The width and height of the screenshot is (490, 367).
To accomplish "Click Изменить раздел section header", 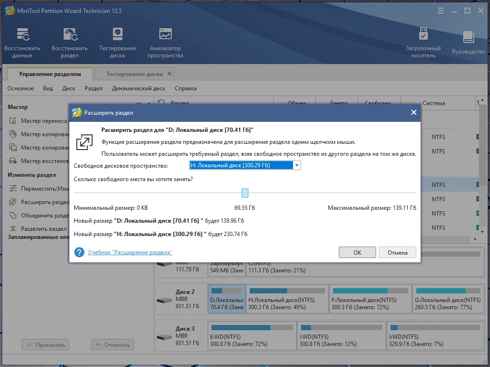I will point(32,175).
